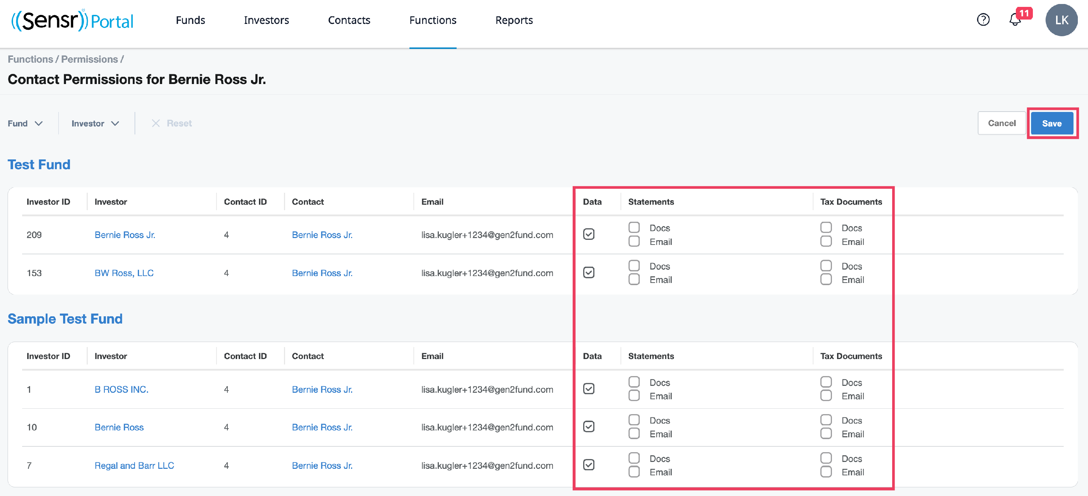1088x496 pixels.
Task: Expand the Investor filter dropdown
Action: pyautogui.click(x=95, y=123)
